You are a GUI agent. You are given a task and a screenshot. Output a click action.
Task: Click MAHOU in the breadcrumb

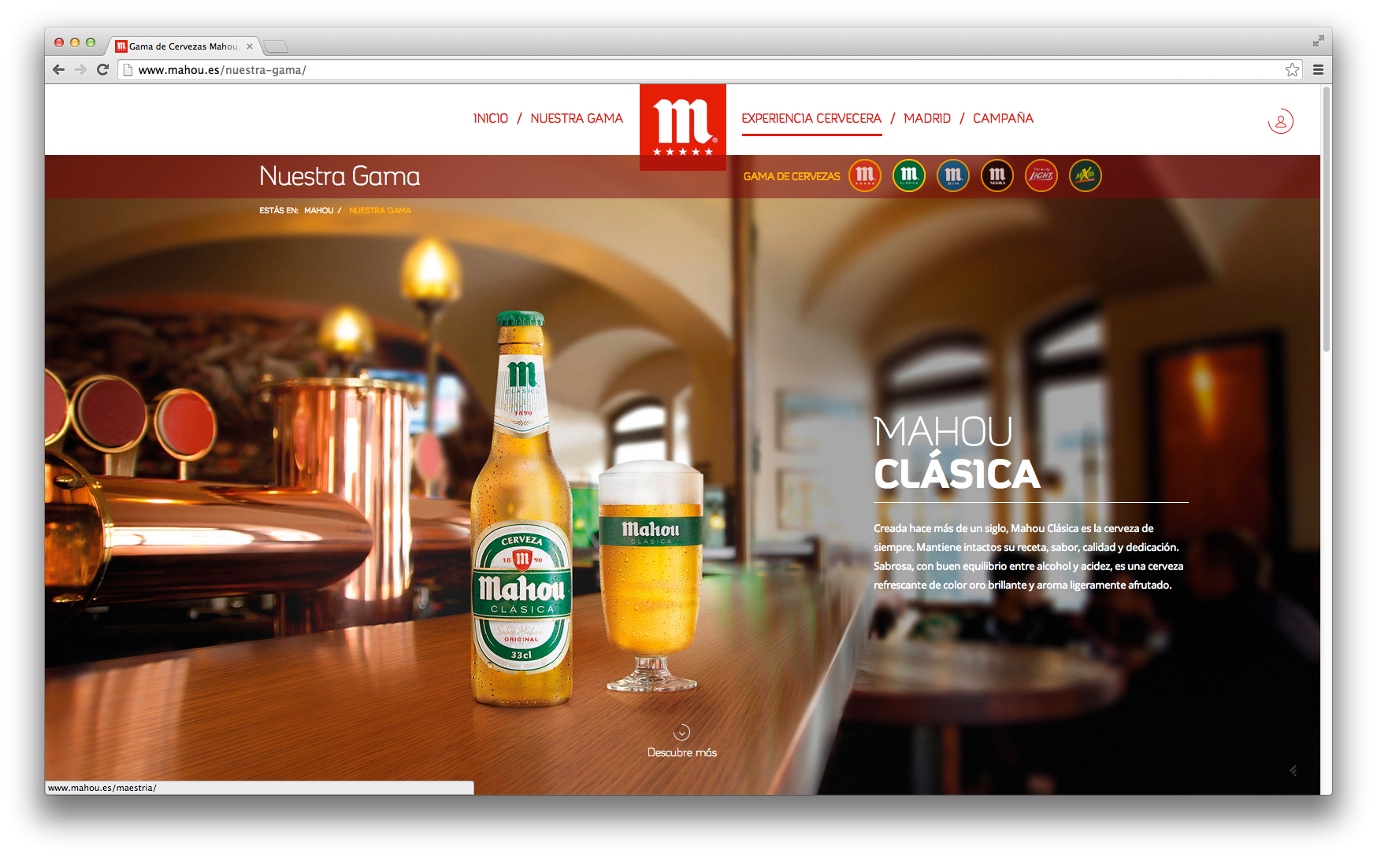pos(319,210)
